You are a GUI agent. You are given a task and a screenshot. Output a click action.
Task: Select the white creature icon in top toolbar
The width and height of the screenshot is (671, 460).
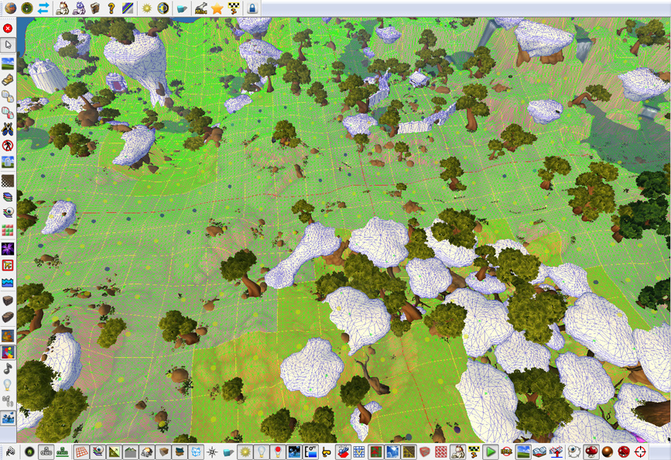63,8
